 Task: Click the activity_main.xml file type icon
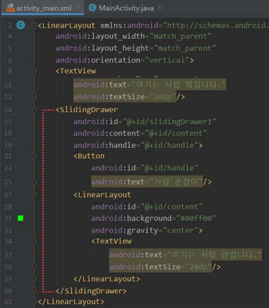[x=11, y=8]
